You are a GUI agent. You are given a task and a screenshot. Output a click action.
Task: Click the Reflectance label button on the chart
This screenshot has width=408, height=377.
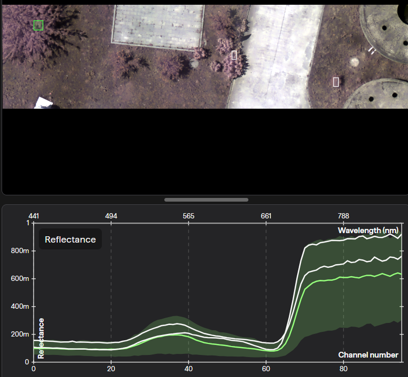point(70,239)
